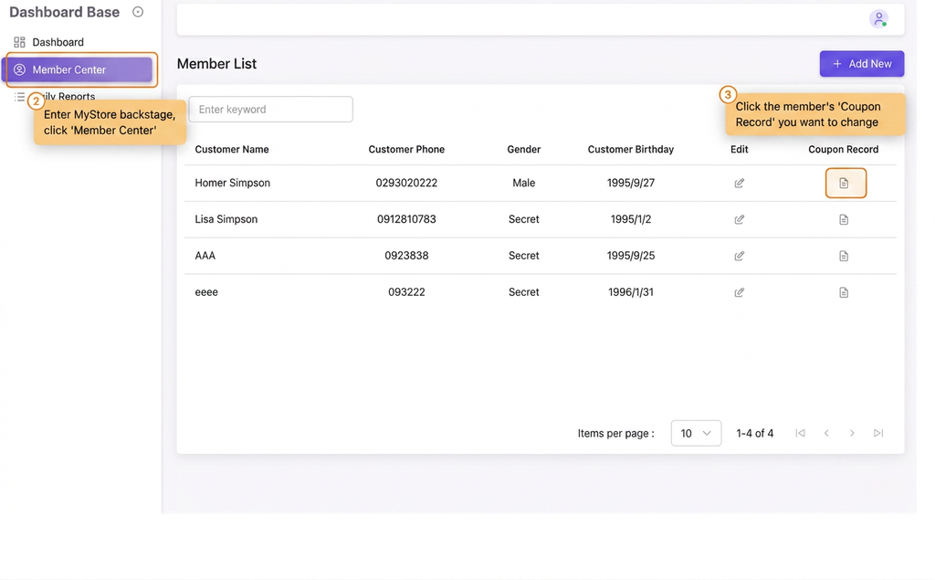Image resolution: width=935 pixels, height=580 pixels.
Task: Edit member eeee's record
Action: click(739, 292)
